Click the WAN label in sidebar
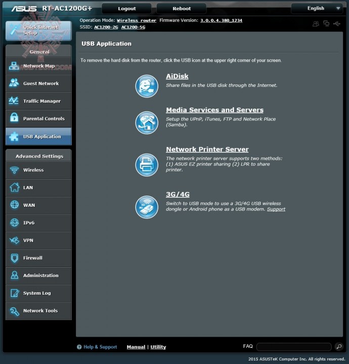349x364 pixels. click(x=29, y=205)
